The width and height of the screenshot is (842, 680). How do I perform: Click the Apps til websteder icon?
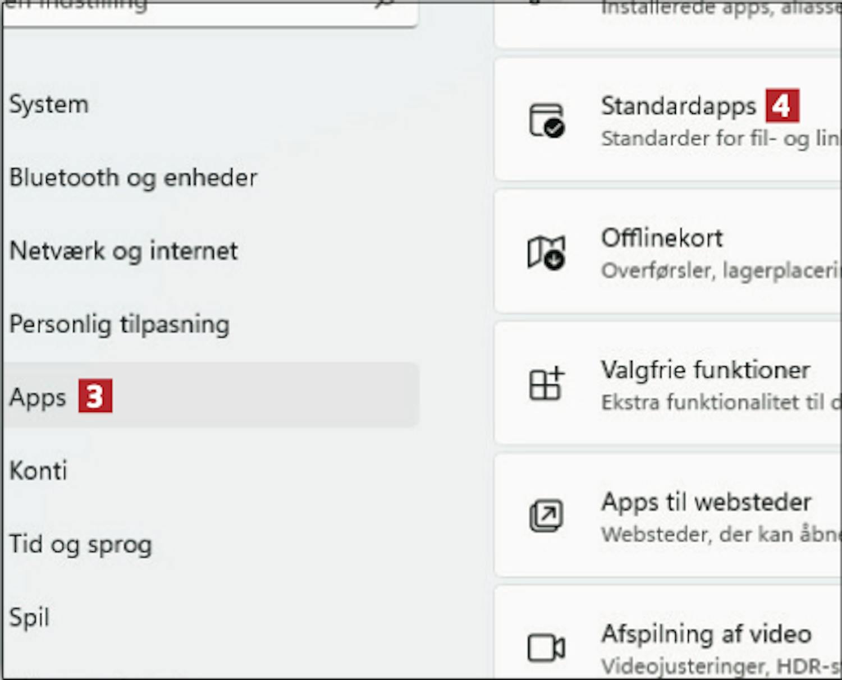click(546, 515)
